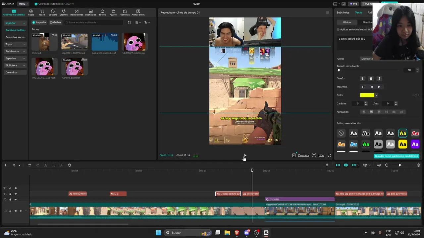Select the Básico sub-tab
This screenshot has height=238, width=424.
347,22
